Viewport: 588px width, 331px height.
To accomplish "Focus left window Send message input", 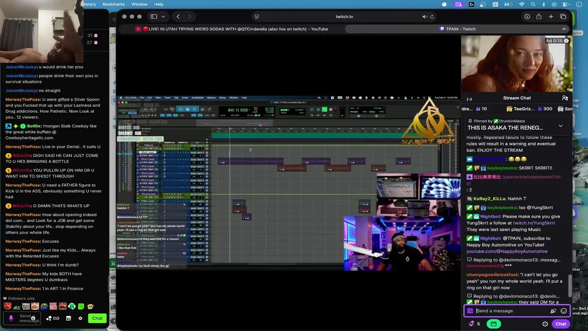I will [x=23, y=318].
